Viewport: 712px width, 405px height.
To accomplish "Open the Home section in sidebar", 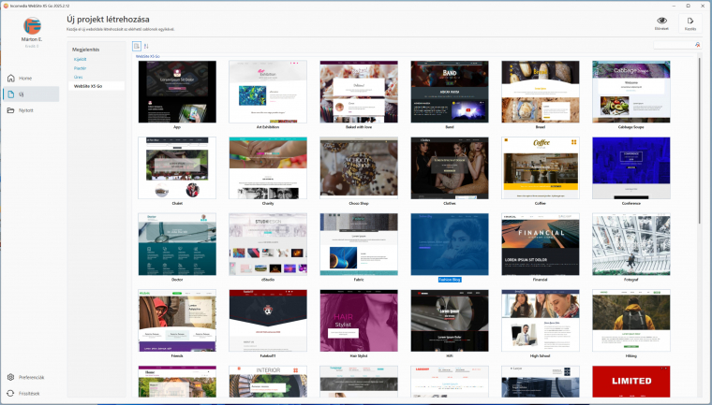I will click(24, 78).
